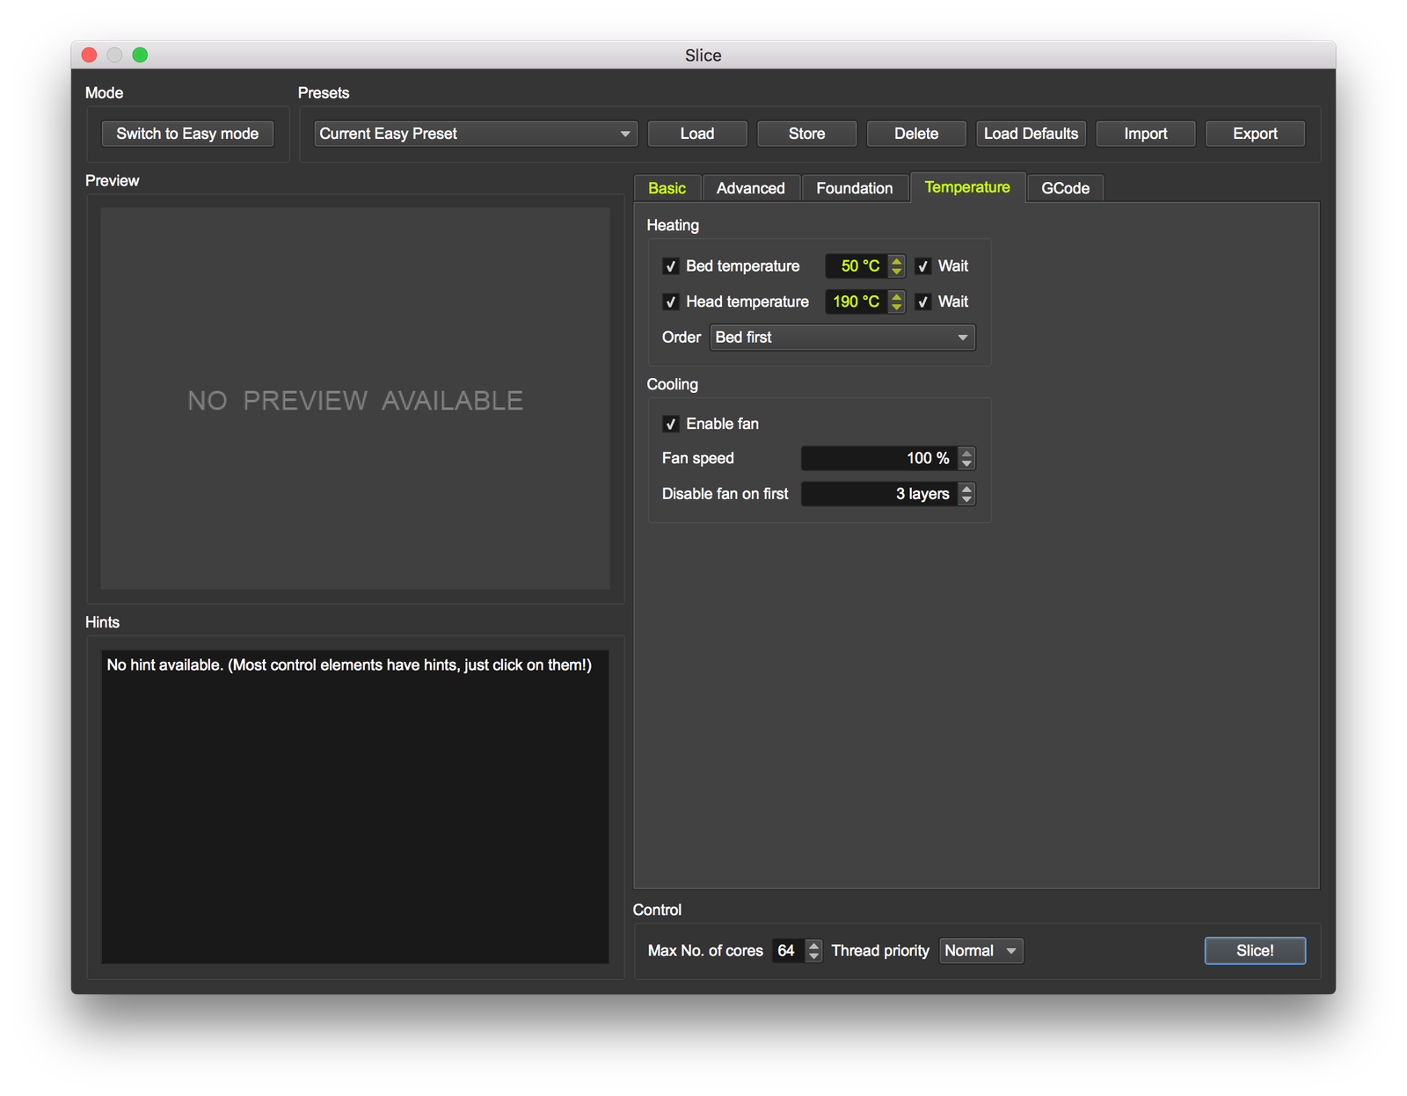Increase disable-fan layers count

967,488
